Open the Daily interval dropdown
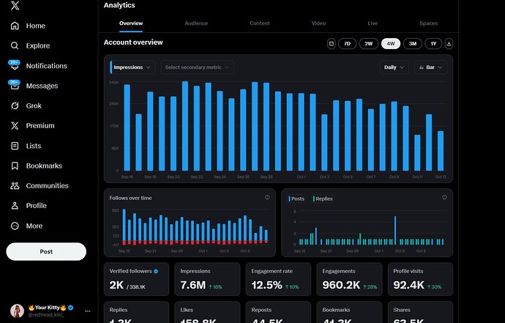 pos(395,67)
